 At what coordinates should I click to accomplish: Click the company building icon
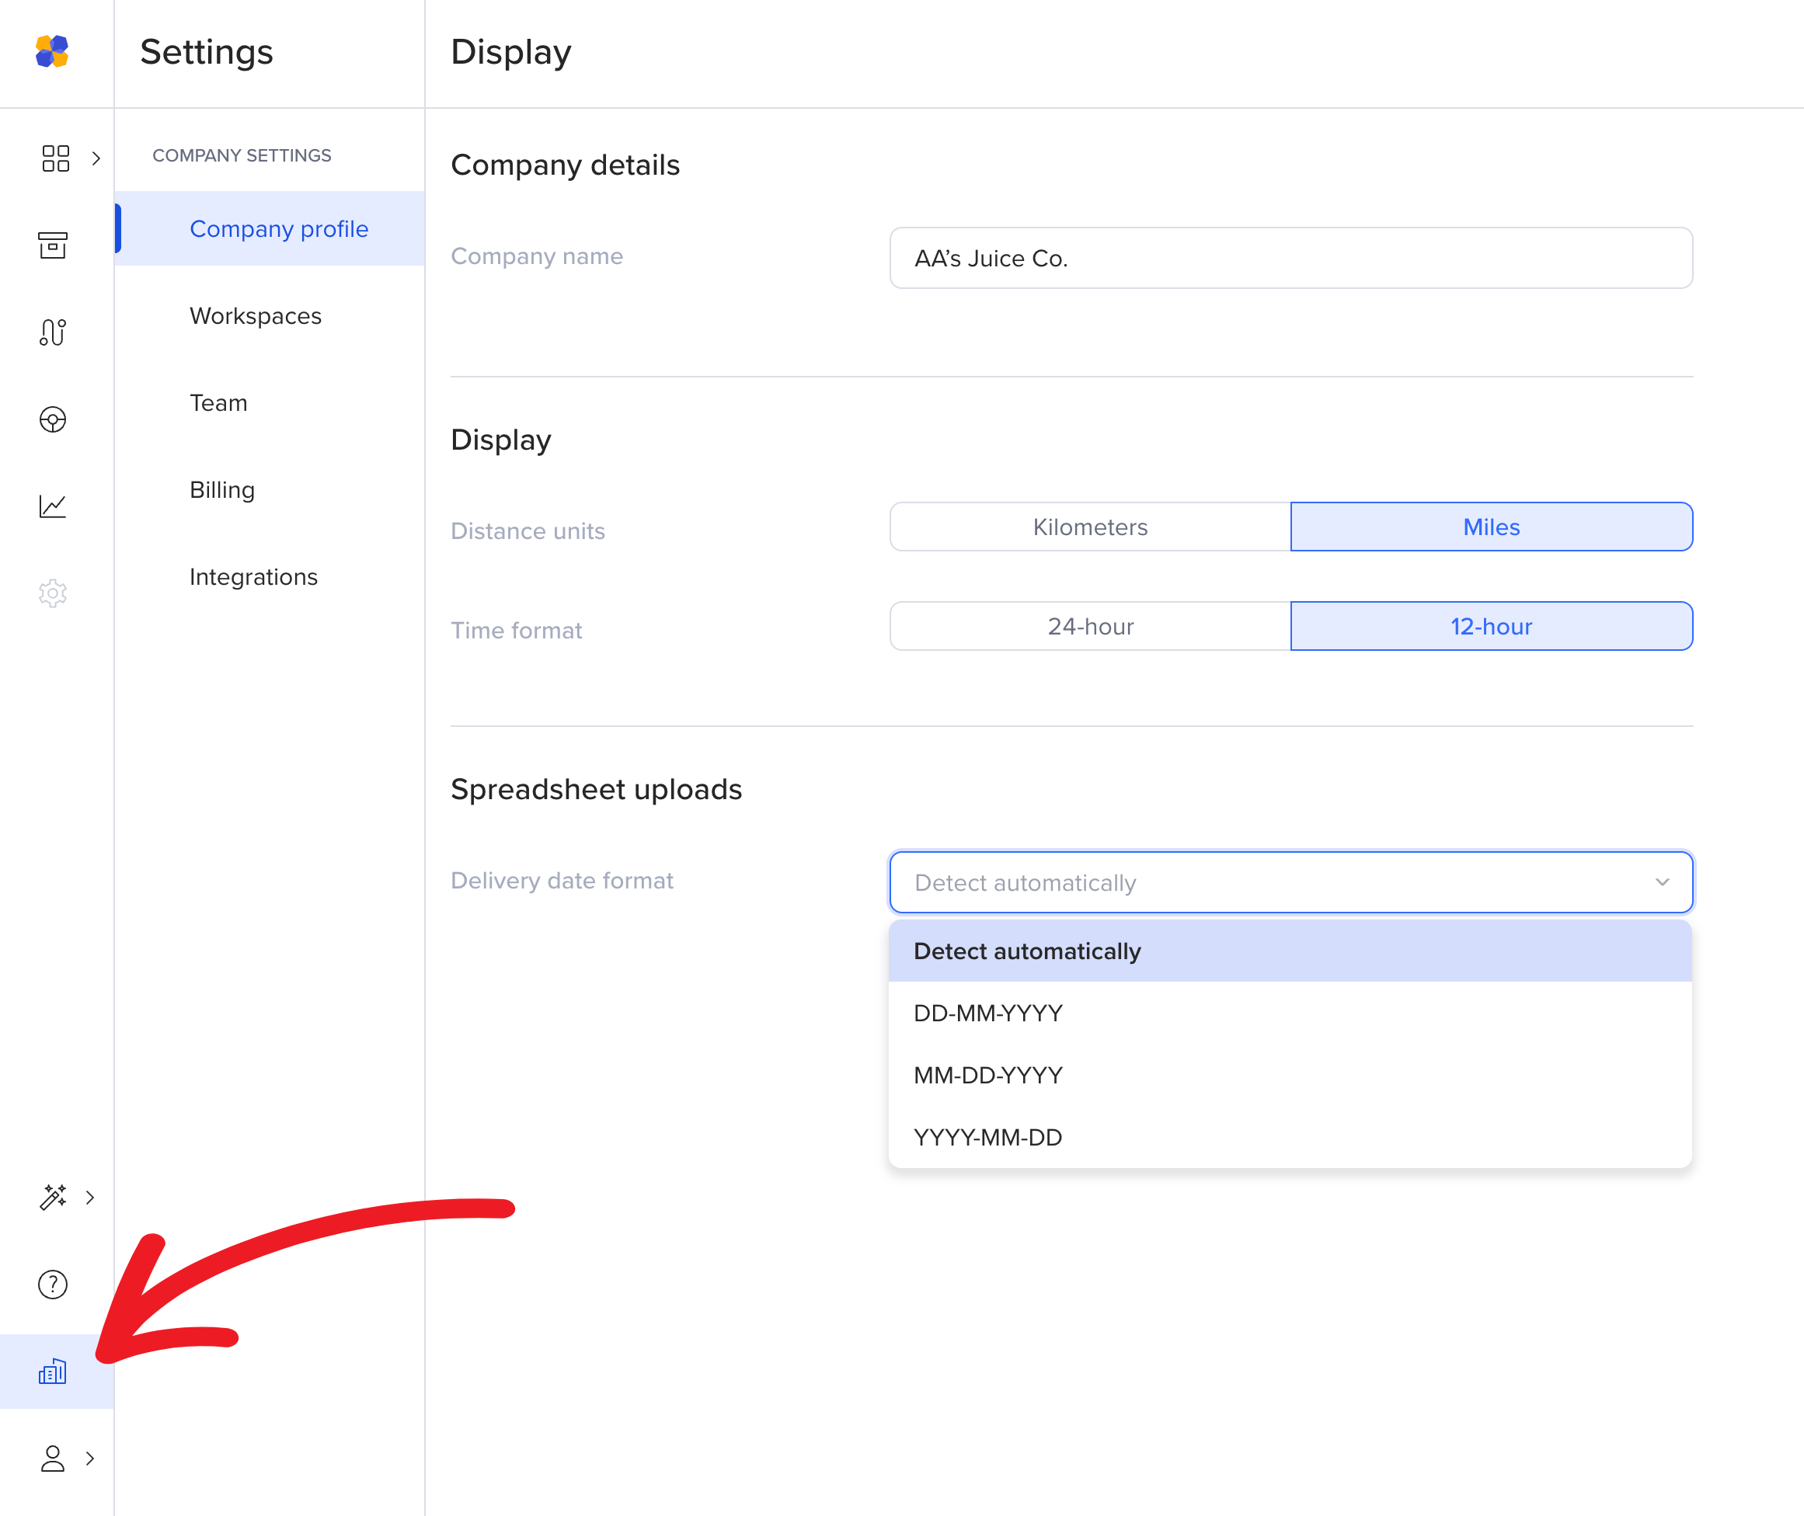pyautogui.click(x=53, y=1371)
